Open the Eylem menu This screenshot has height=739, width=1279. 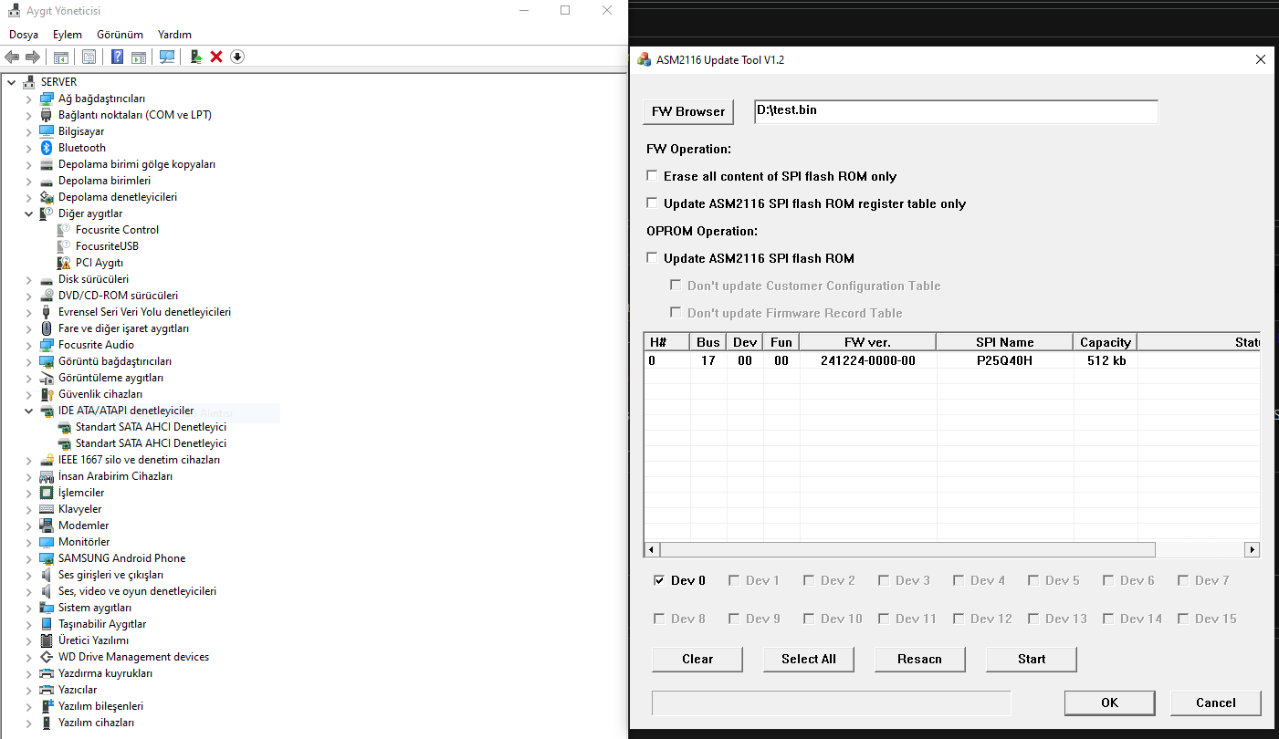coord(67,35)
